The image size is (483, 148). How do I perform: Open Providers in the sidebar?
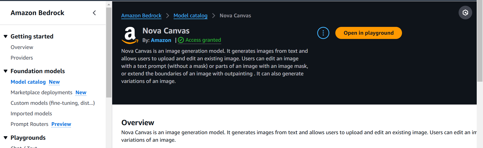tap(22, 58)
